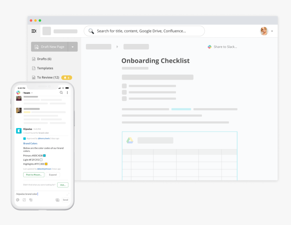The height and width of the screenshot is (225, 291).
Task: Click the Primary #00C4DB color swatch
Action: click(44, 155)
